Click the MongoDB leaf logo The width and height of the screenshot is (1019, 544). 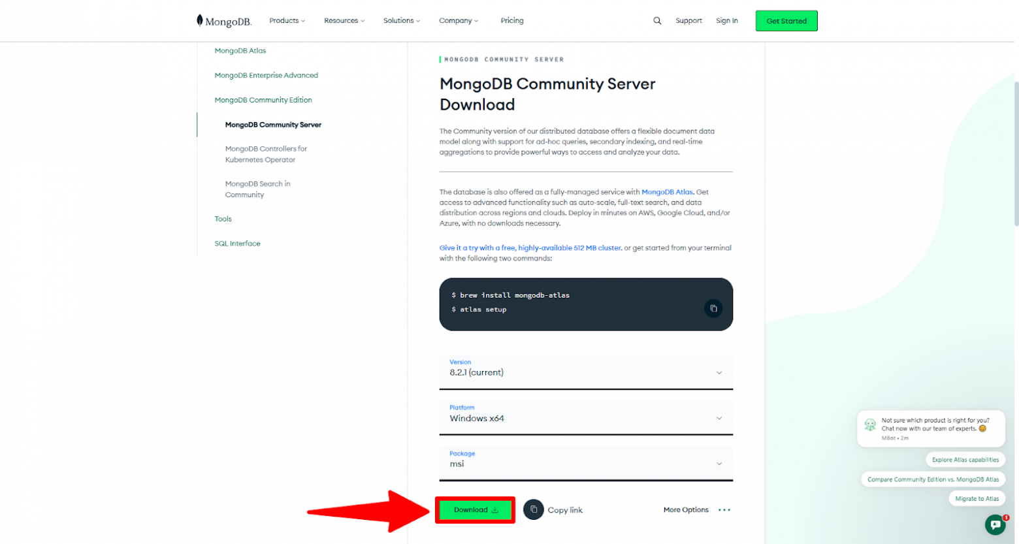201,20
